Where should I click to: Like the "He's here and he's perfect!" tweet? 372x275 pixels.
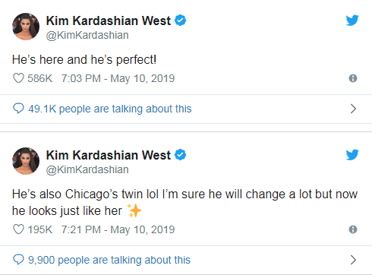(x=18, y=78)
